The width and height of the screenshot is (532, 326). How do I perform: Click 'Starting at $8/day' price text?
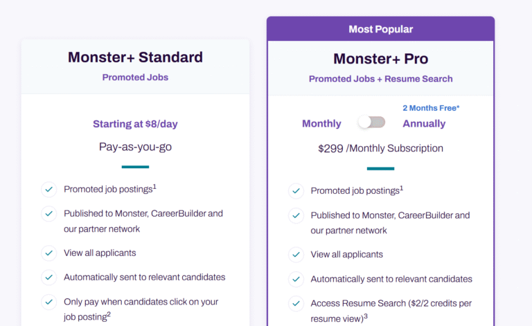coord(135,124)
